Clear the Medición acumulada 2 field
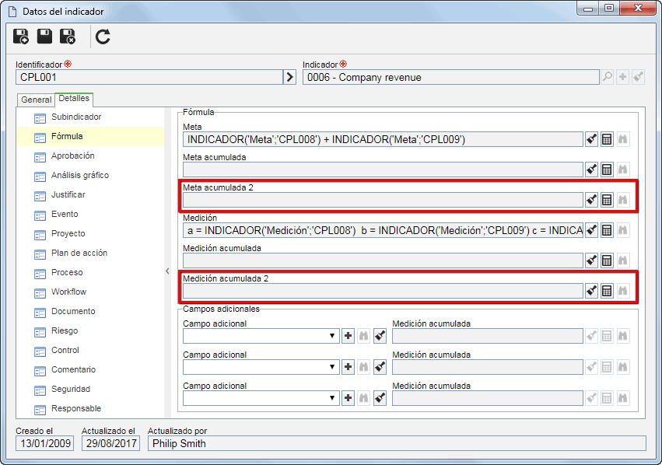This screenshot has width=662, height=465. pos(591,291)
